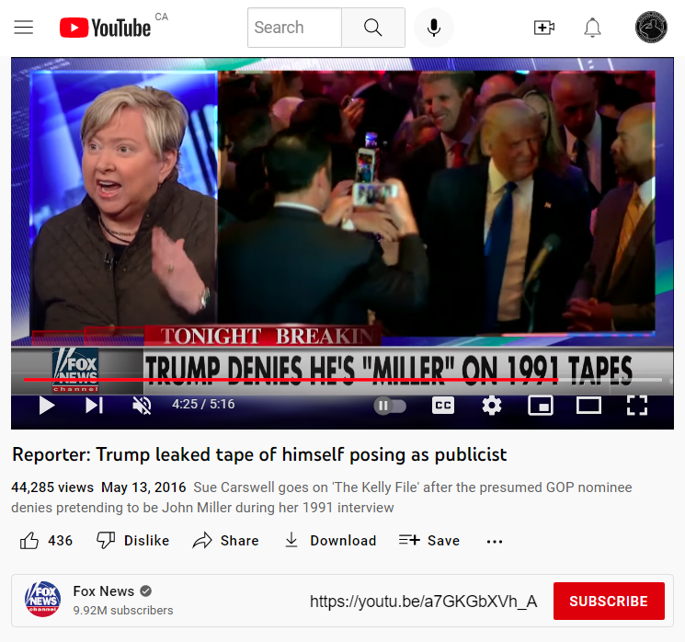Image resolution: width=685 pixels, height=642 pixels.
Task: Unmute the video volume
Action: pyautogui.click(x=142, y=405)
